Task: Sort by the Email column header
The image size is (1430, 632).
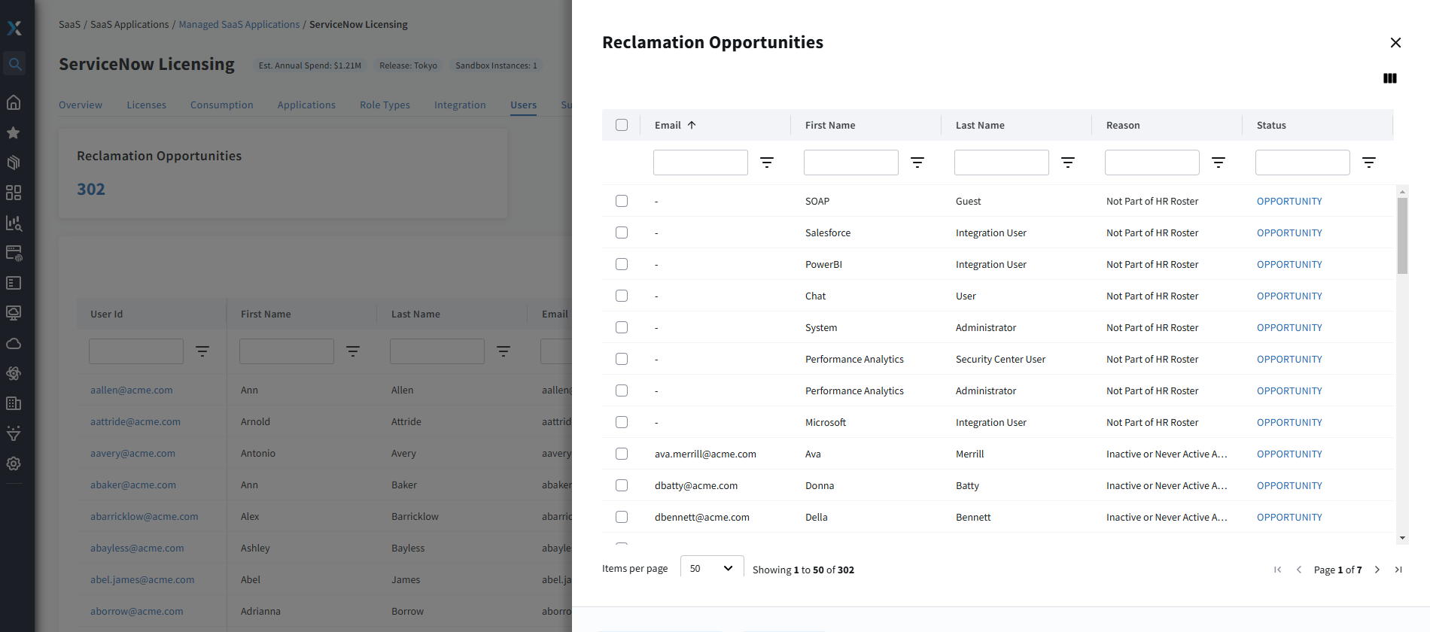Action: tap(668, 125)
